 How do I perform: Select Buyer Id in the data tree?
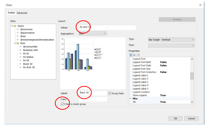pos(28,64)
